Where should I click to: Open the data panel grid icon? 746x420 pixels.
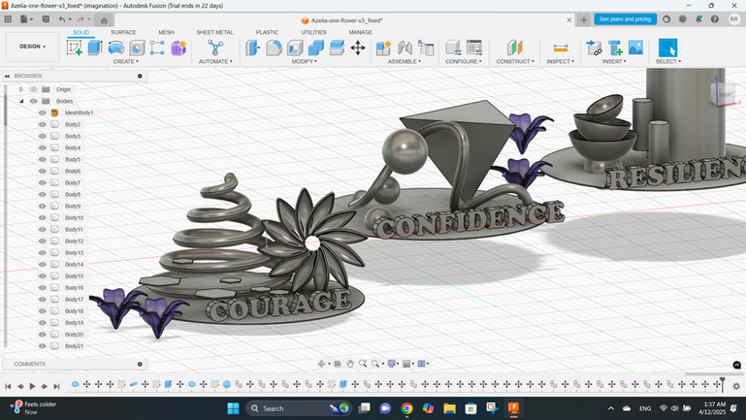[x=8, y=19]
